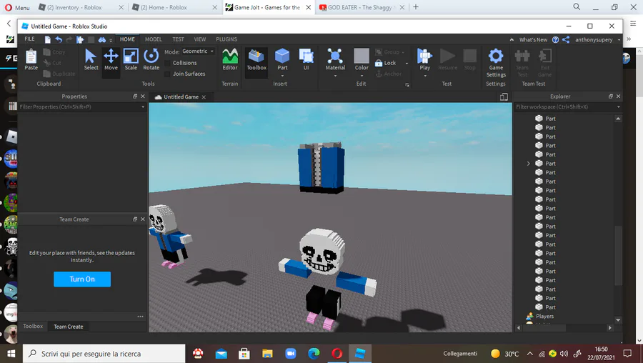Switch to the TEST ribbon tab
Viewport: 643px width, 363px height.
coord(178,39)
